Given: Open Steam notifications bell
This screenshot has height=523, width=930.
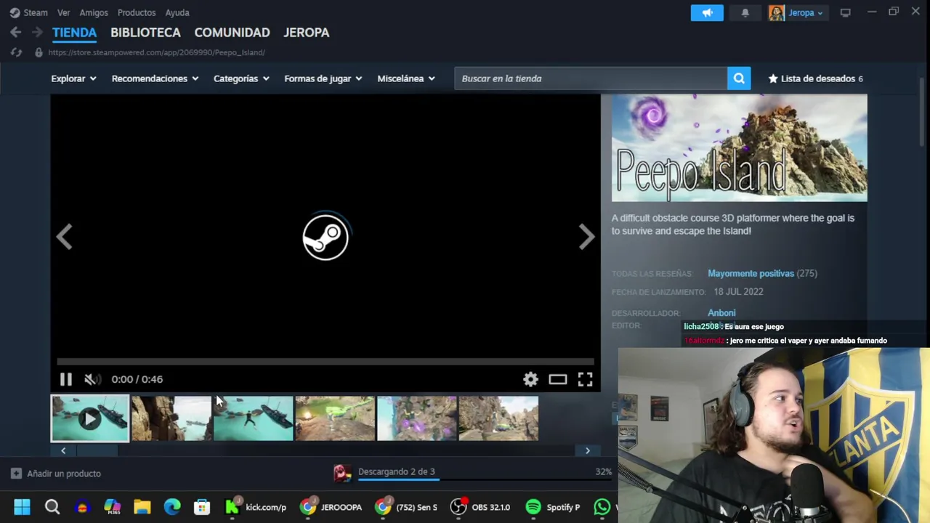Looking at the screenshot, I should tap(745, 12).
